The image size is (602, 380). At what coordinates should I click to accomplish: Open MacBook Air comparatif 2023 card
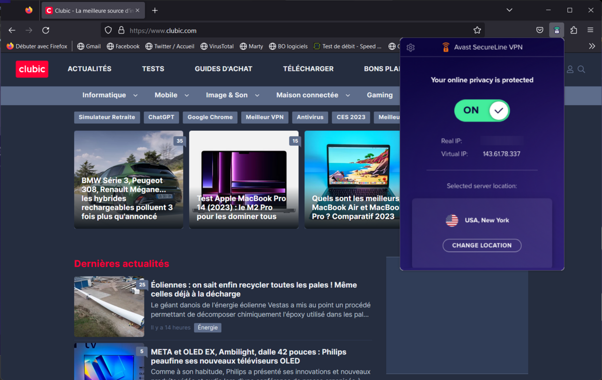tap(352, 179)
